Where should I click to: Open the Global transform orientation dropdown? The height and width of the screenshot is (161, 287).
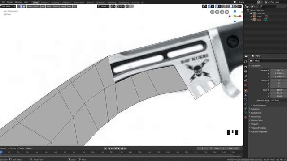(x=103, y=6)
